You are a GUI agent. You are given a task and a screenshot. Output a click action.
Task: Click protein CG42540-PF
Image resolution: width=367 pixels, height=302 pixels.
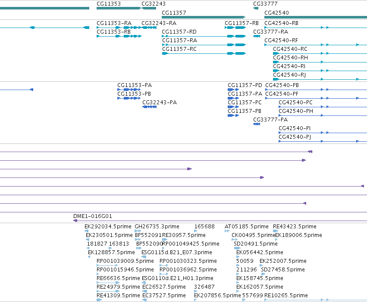282,94
